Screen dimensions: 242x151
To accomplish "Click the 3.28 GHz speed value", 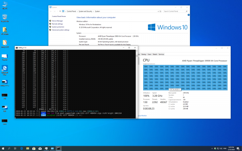I will 157,96.
